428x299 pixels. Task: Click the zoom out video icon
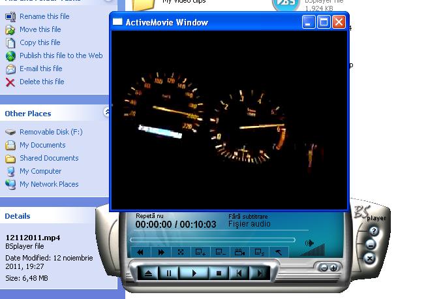coord(220,252)
